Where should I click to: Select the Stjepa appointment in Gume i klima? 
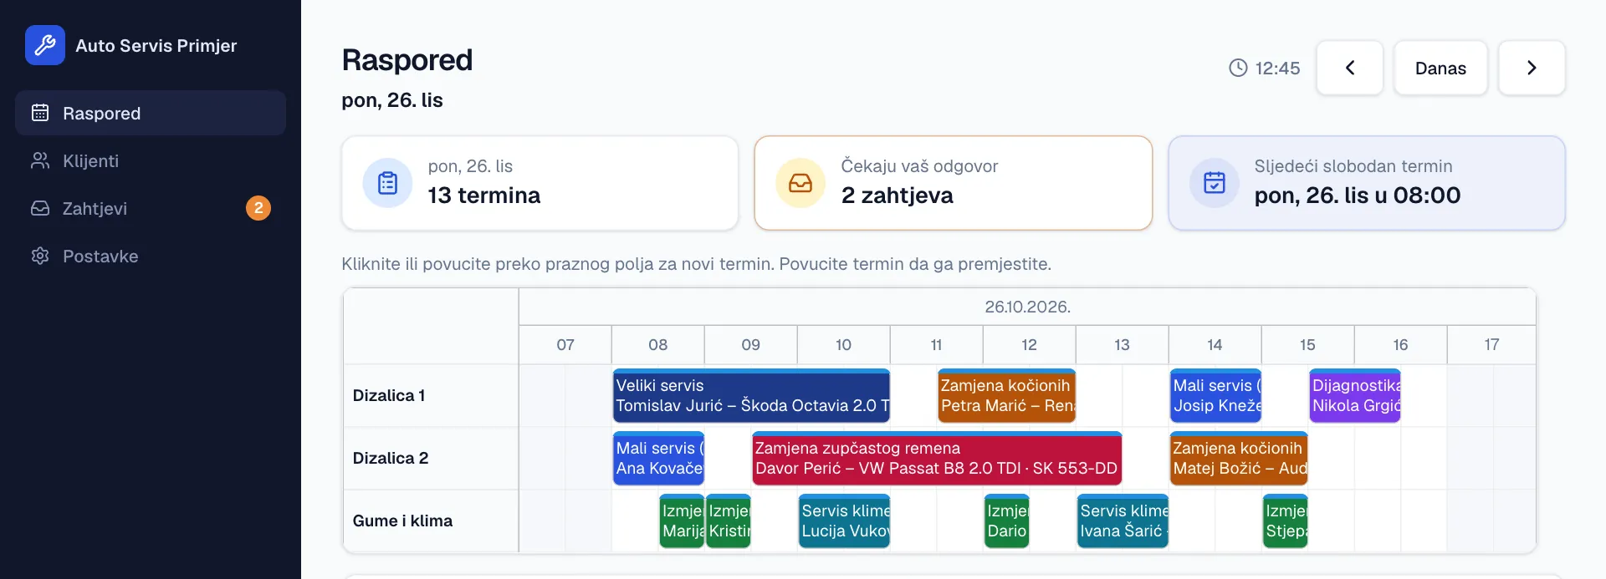1285,521
